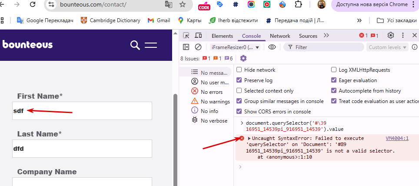
Task: Open DevTools three-dot customize menu
Action: [x=403, y=36]
